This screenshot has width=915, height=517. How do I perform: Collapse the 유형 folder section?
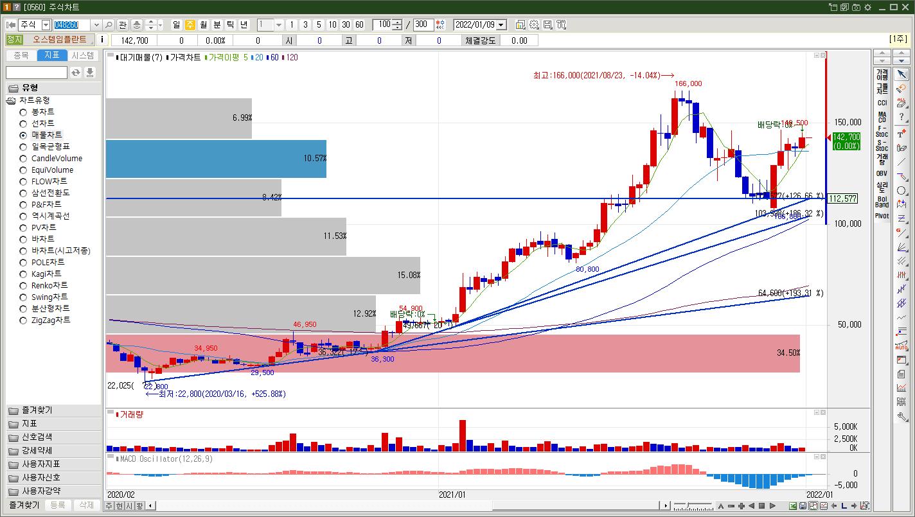tap(53, 87)
